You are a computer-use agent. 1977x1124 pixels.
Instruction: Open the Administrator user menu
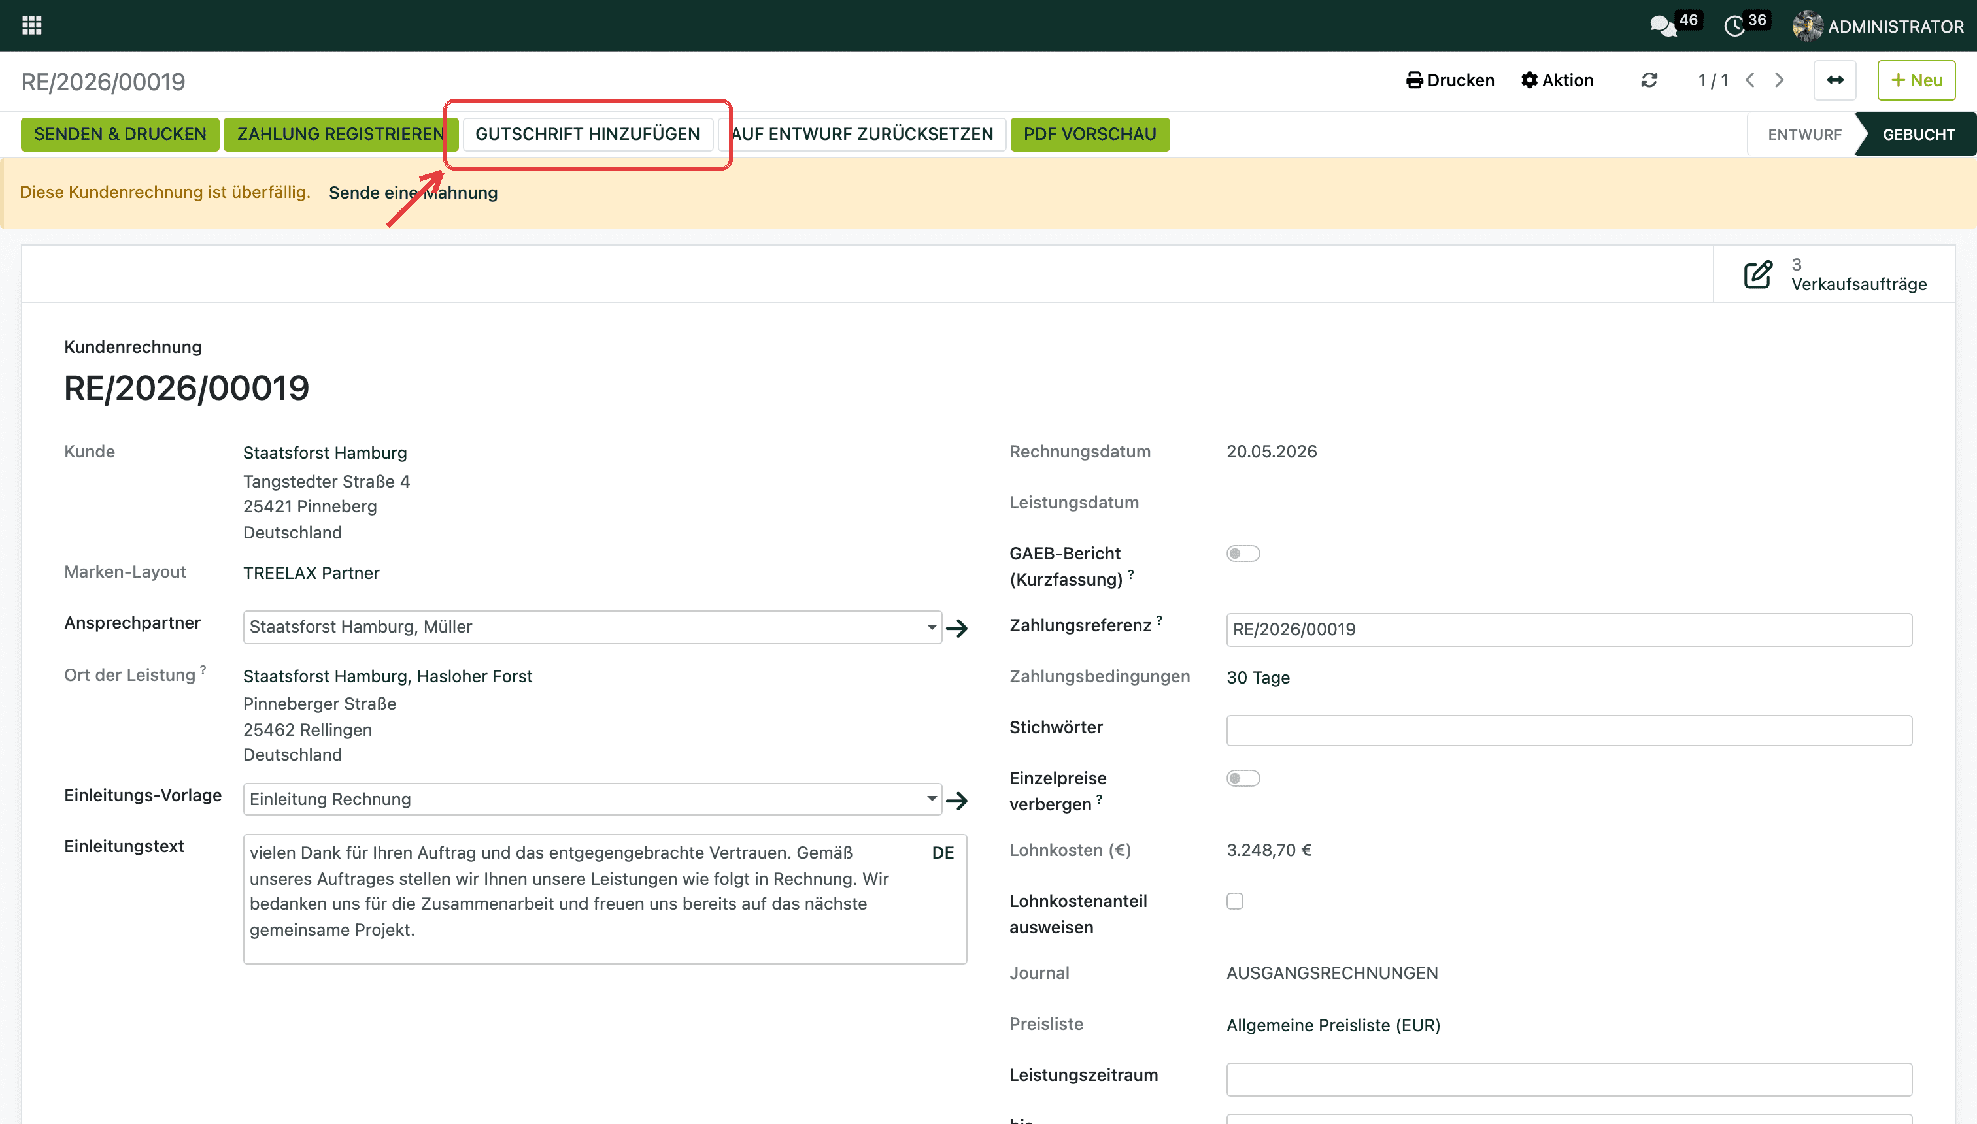(1878, 26)
